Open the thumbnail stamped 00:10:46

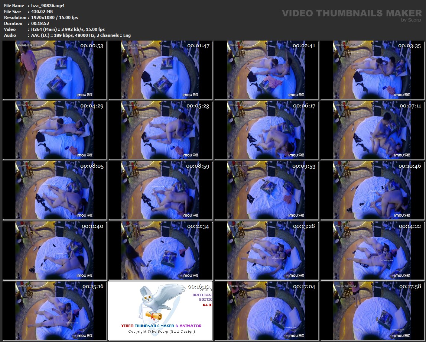(373, 190)
